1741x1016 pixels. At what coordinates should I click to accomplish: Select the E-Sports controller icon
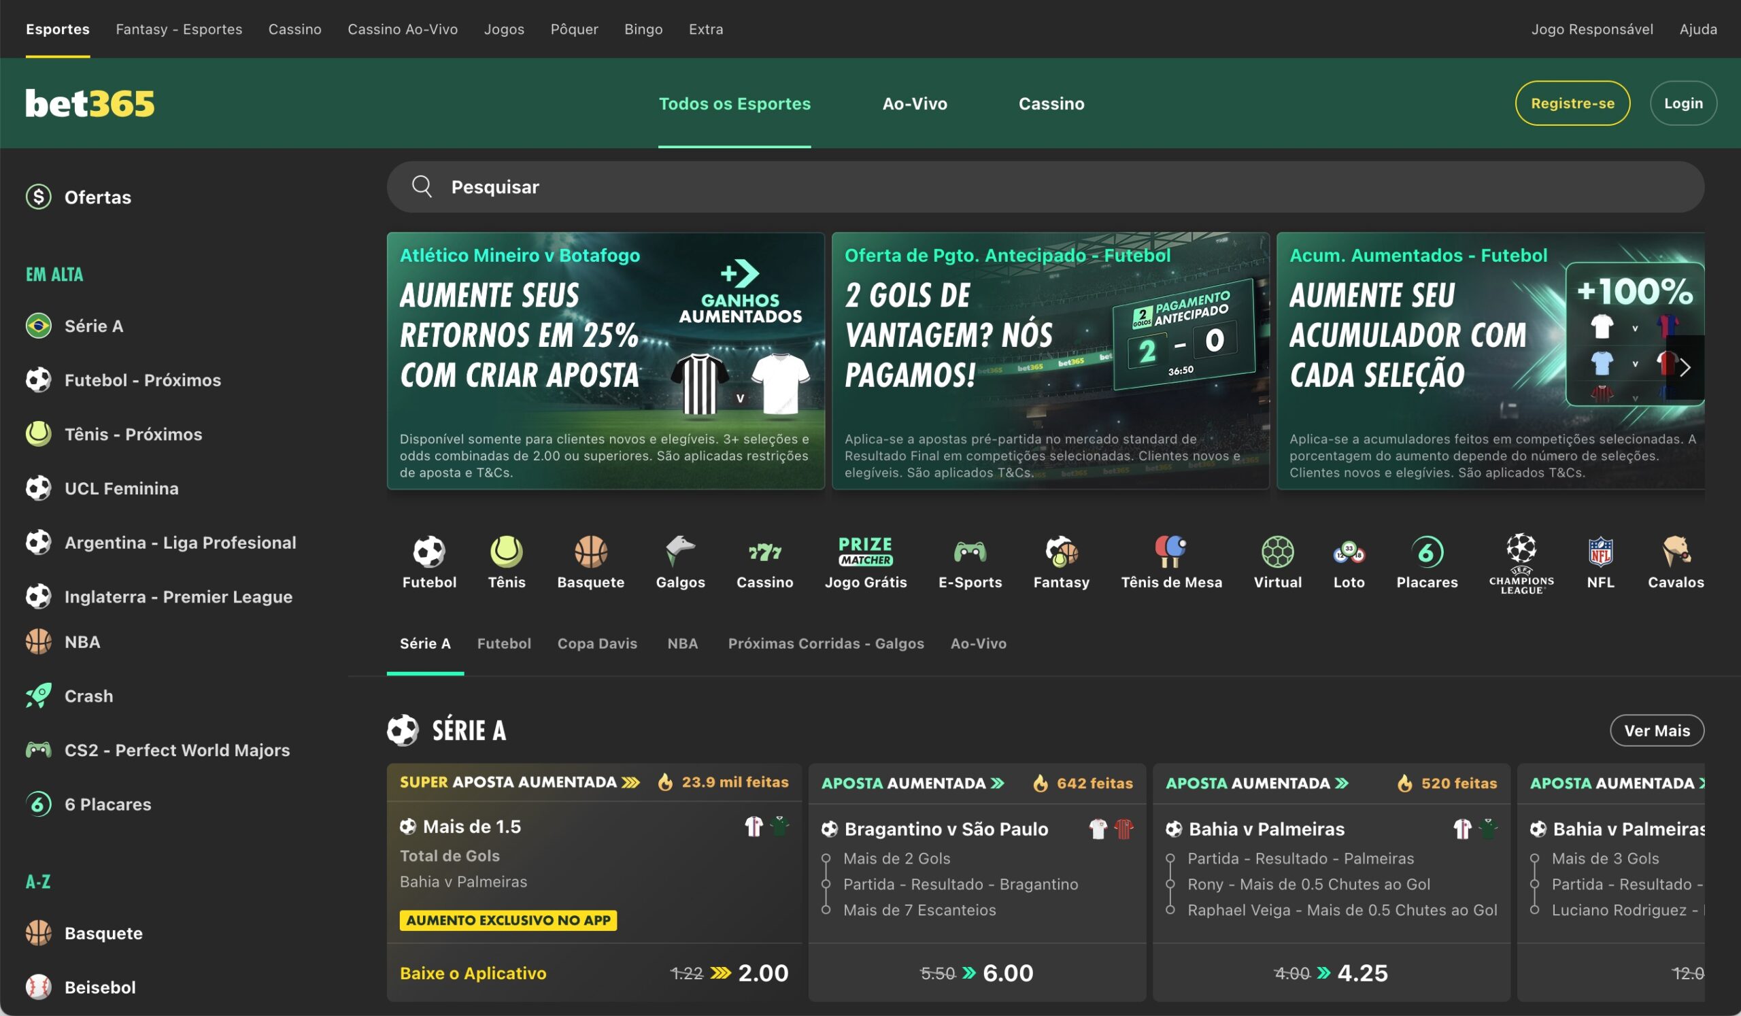[970, 551]
